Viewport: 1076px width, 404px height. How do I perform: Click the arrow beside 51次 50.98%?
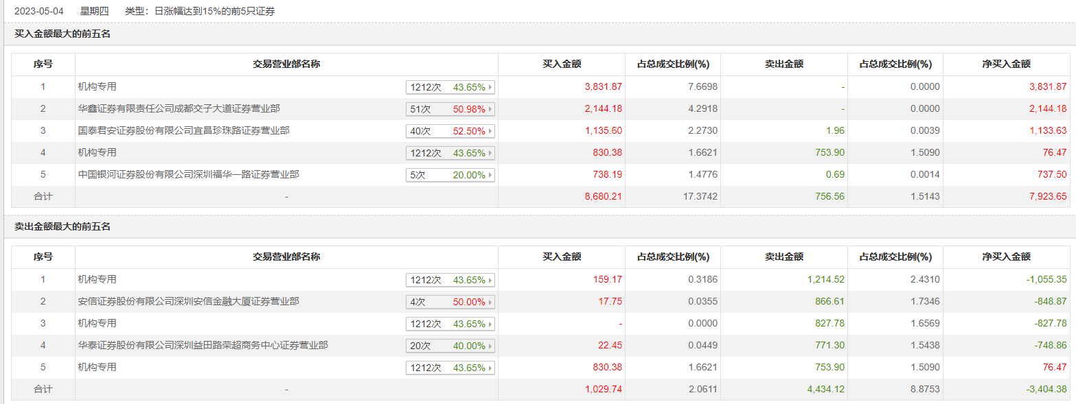[490, 109]
